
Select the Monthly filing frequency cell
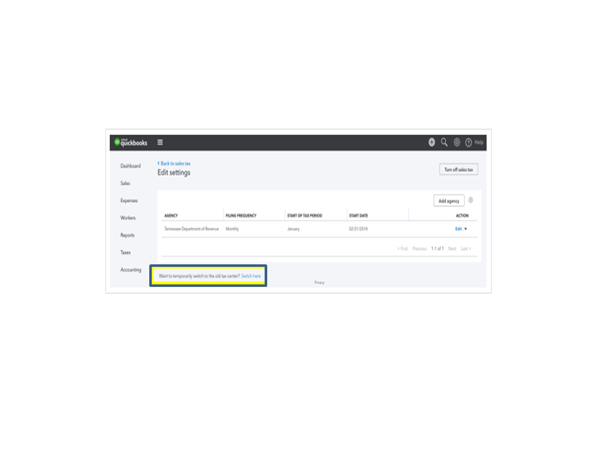click(x=232, y=229)
